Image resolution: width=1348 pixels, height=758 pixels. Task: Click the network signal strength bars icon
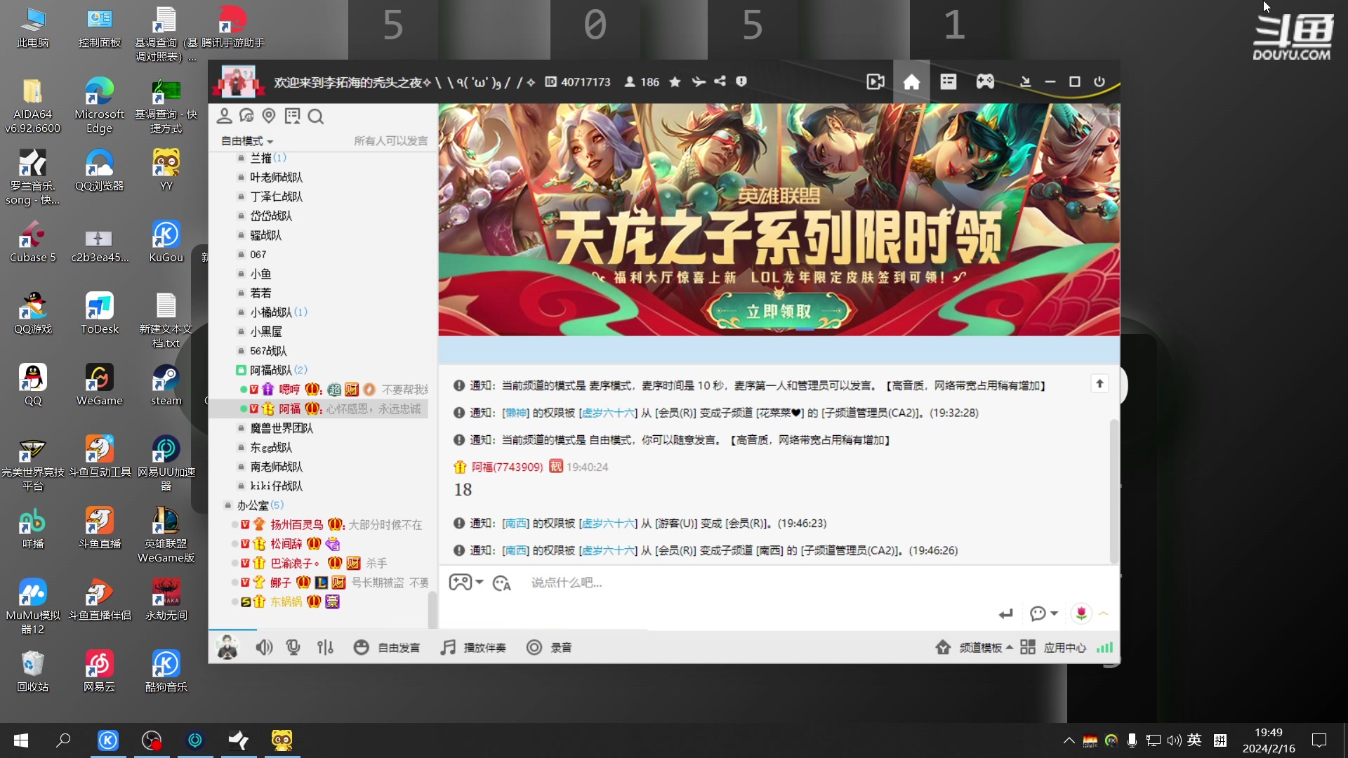1104,647
